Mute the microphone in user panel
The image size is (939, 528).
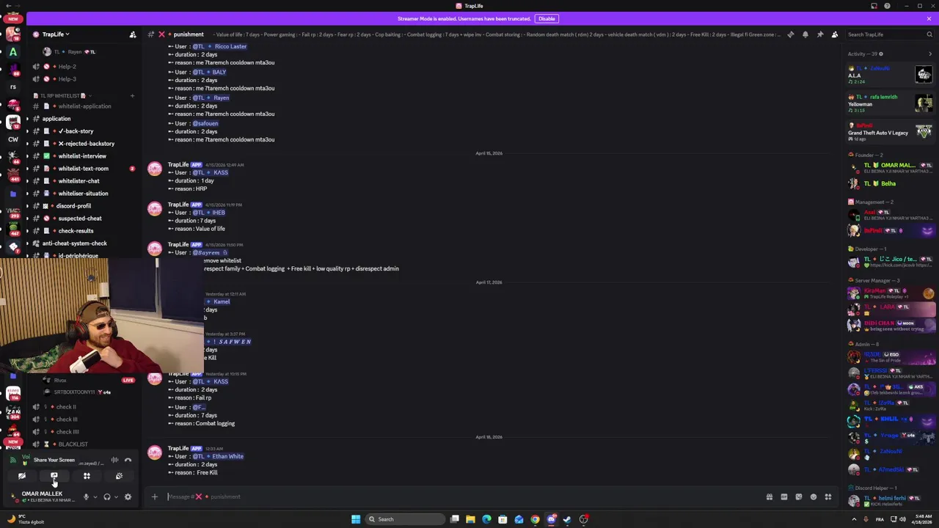point(86,497)
